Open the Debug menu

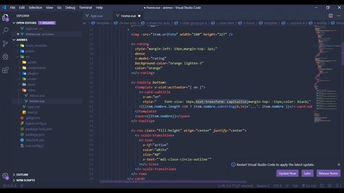point(70,8)
